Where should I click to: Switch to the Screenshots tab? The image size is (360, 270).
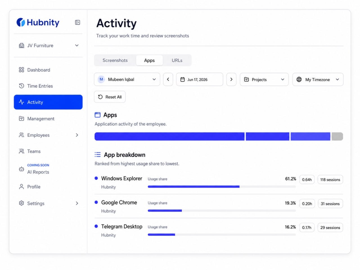coord(115,60)
